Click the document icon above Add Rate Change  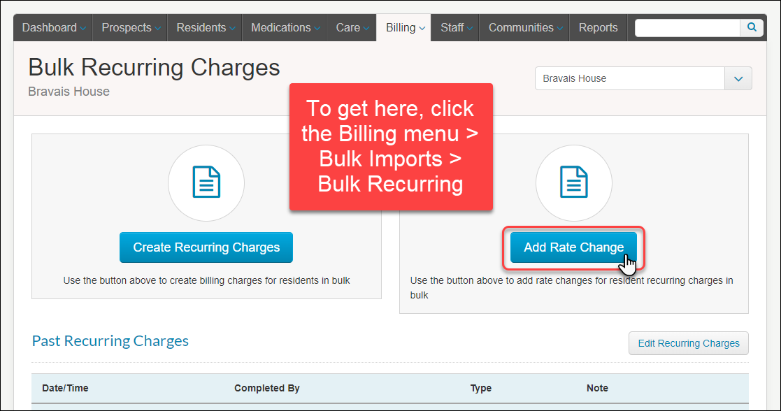574,182
